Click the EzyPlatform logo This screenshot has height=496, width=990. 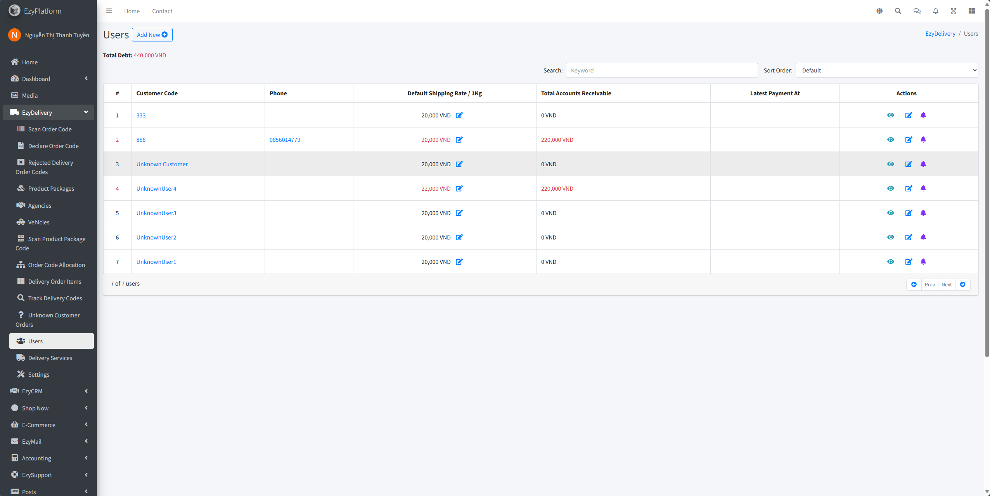pos(15,10)
